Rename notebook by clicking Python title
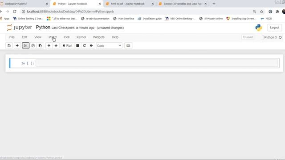Viewport: 285px width, 160px height. point(43,28)
